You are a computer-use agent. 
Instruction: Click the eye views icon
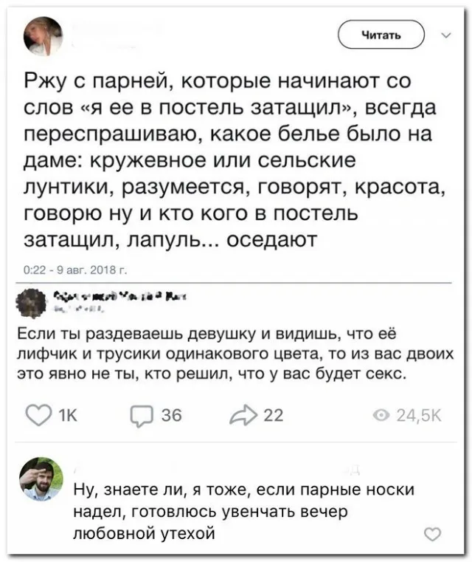381,417
